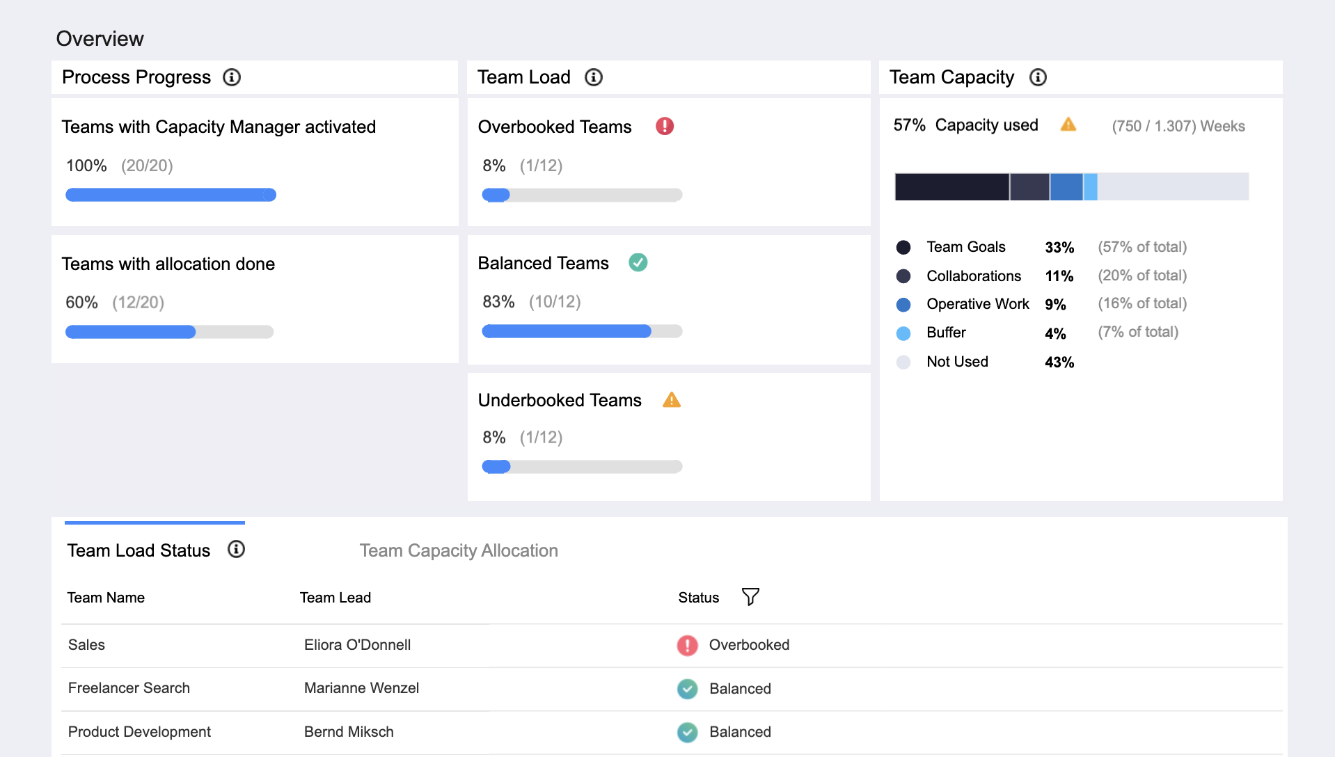Click the Operative Work legend label
1335x757 pixels.
coord(977,304)
